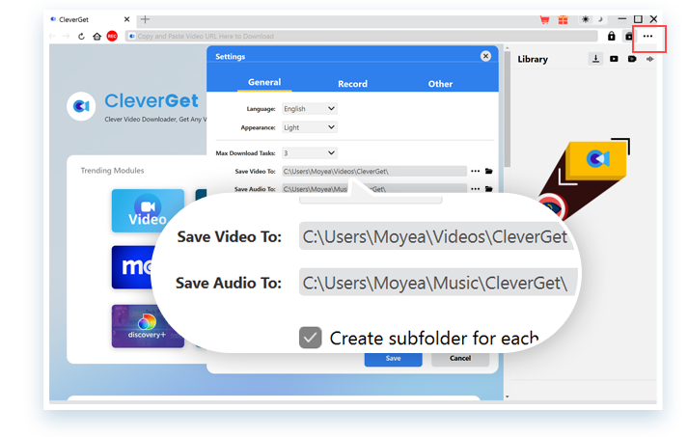Click the forward navigation arrow

(66, 37)
